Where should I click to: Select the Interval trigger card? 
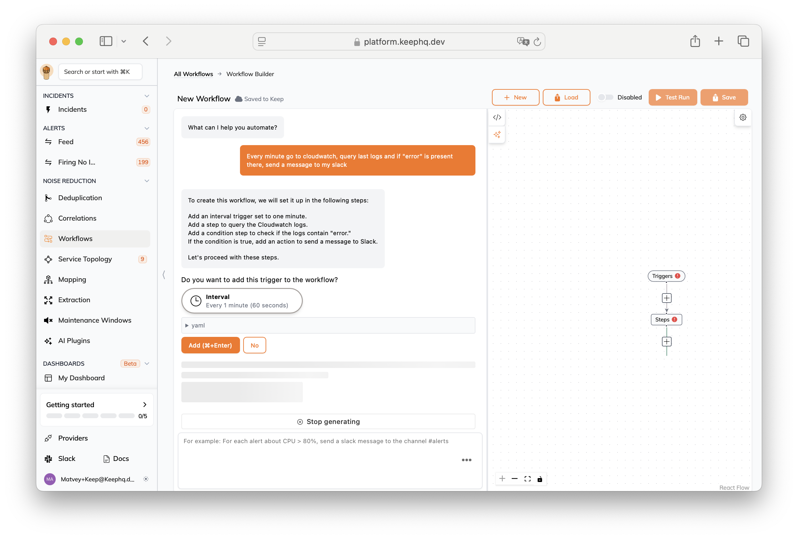pos(242,301)
